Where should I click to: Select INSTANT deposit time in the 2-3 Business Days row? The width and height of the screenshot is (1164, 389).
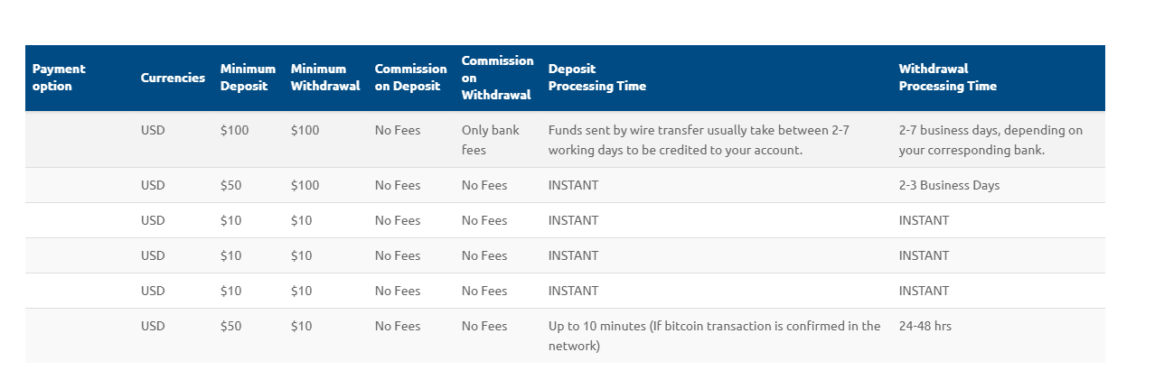[573, 185]
